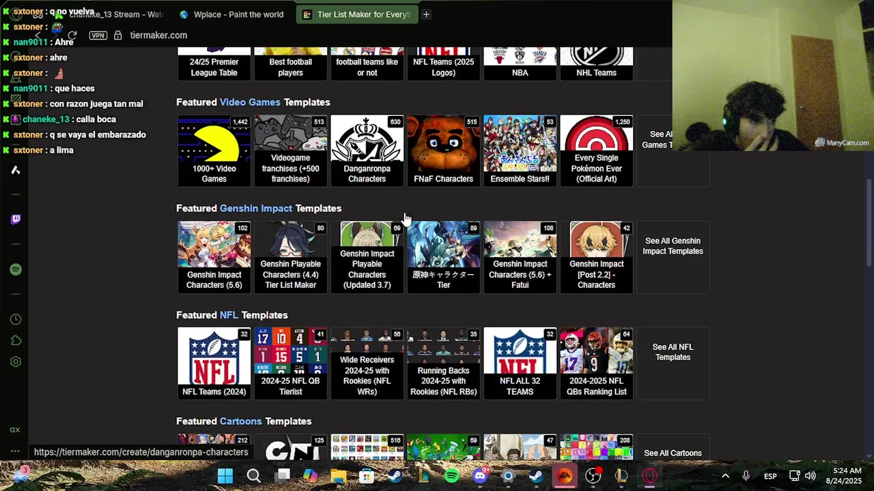This screenshot has width=874, height=491.
Task: Click the VPN badge in address bar
Action: [98, 35]
